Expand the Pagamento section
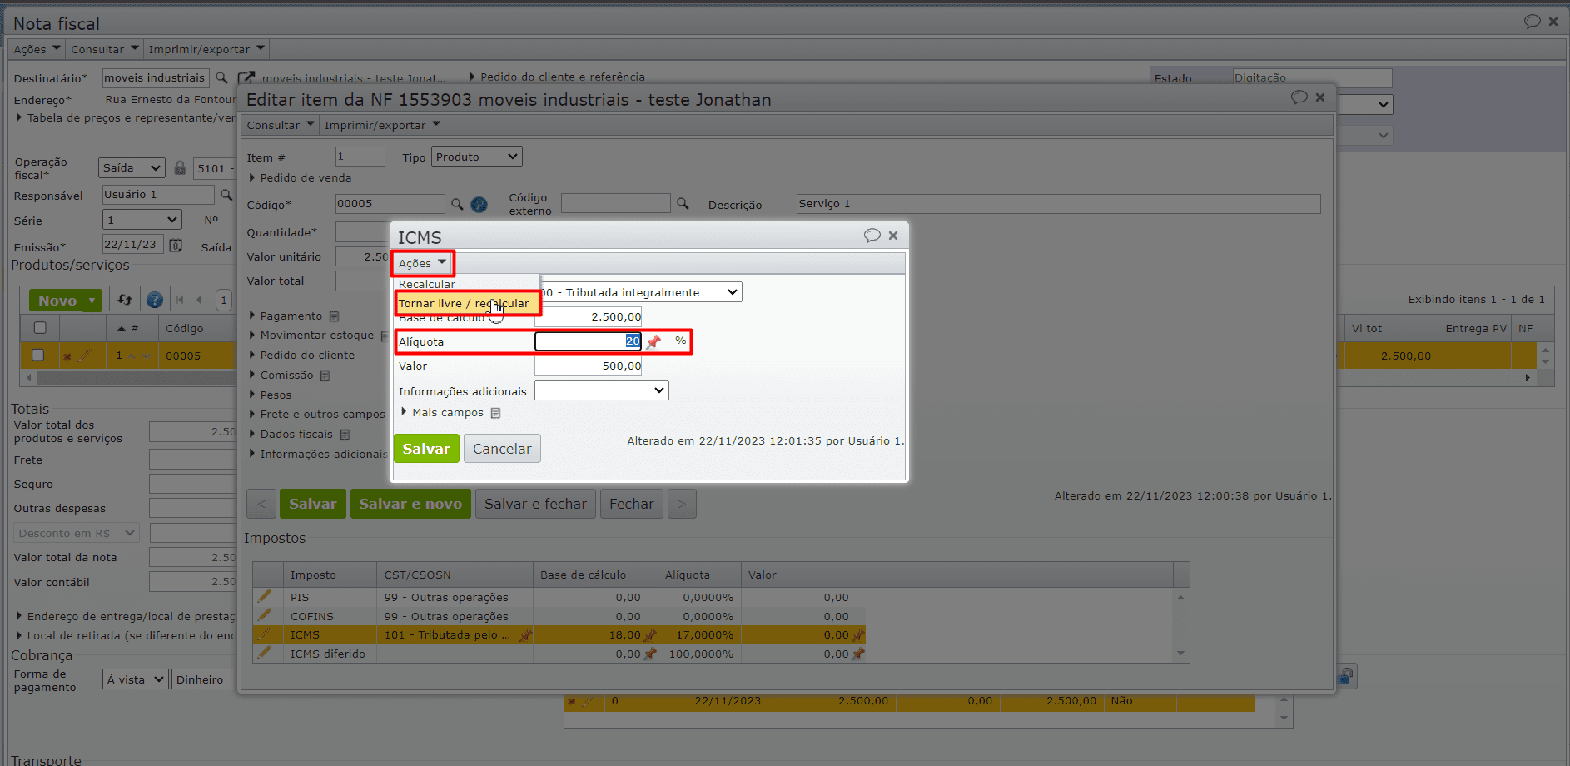 coord(285,316)
